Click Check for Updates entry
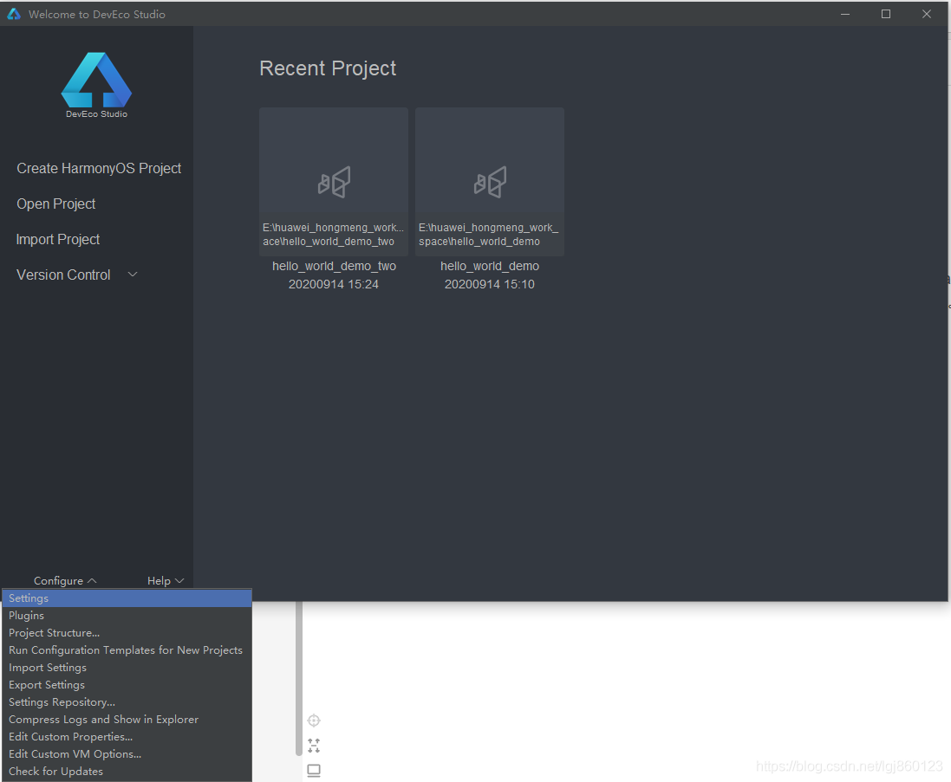This screenshot has height=782, width=951. (x=127, y=771)
